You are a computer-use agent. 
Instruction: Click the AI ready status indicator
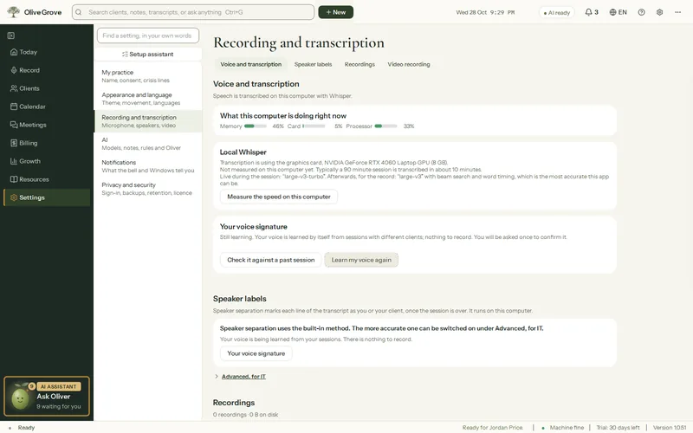click(x=557, y=13)
